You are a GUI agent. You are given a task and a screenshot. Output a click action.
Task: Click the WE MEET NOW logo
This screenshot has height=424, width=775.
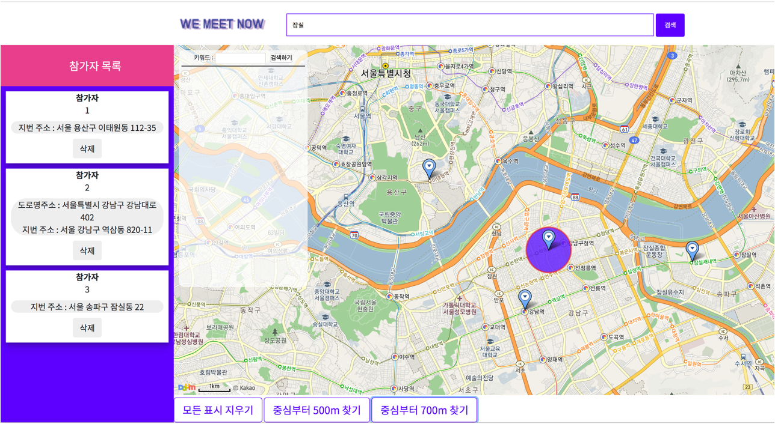222,24
